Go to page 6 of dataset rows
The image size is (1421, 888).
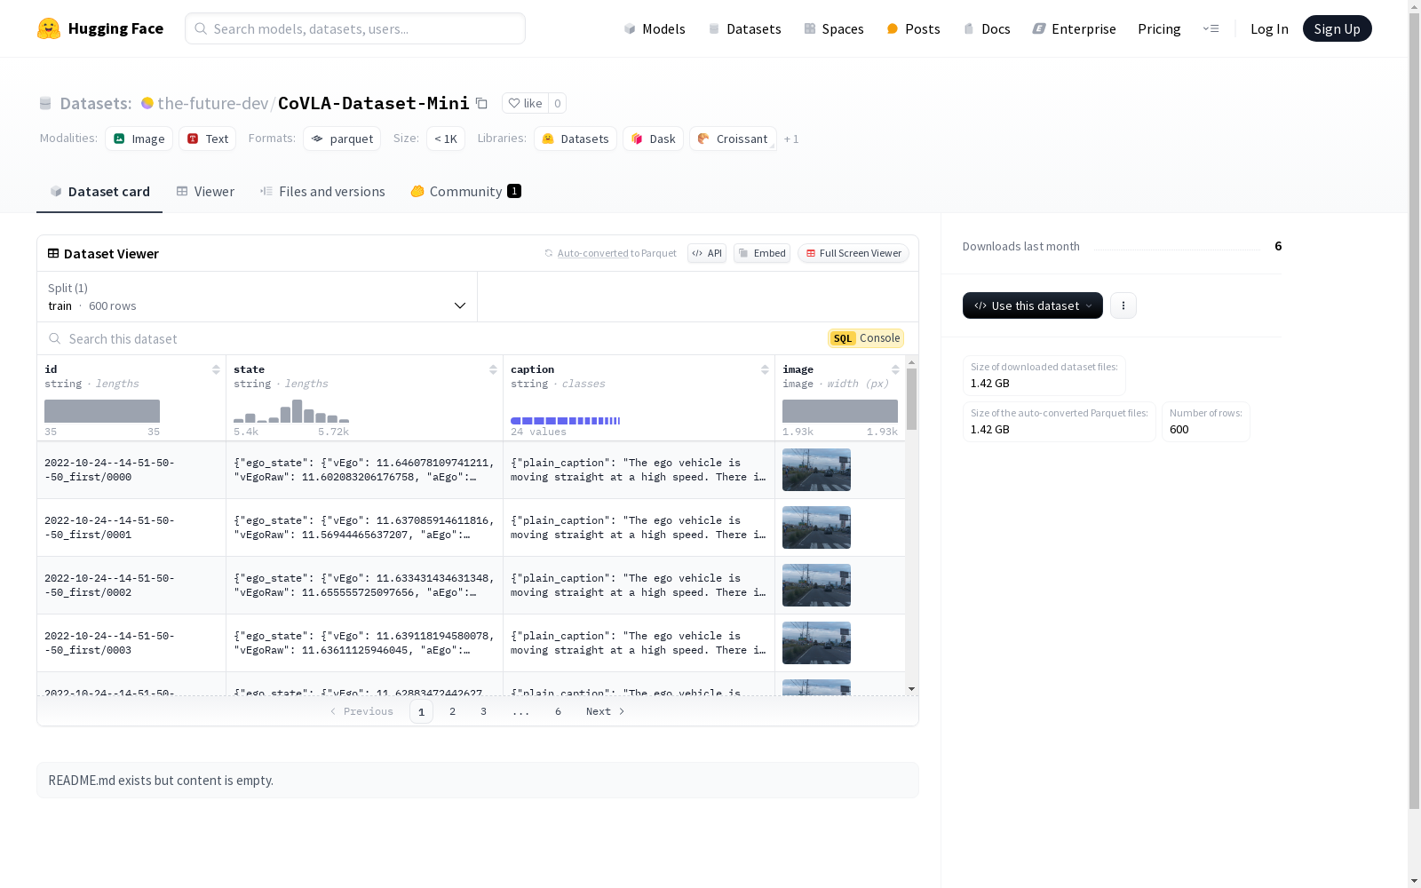558,711
